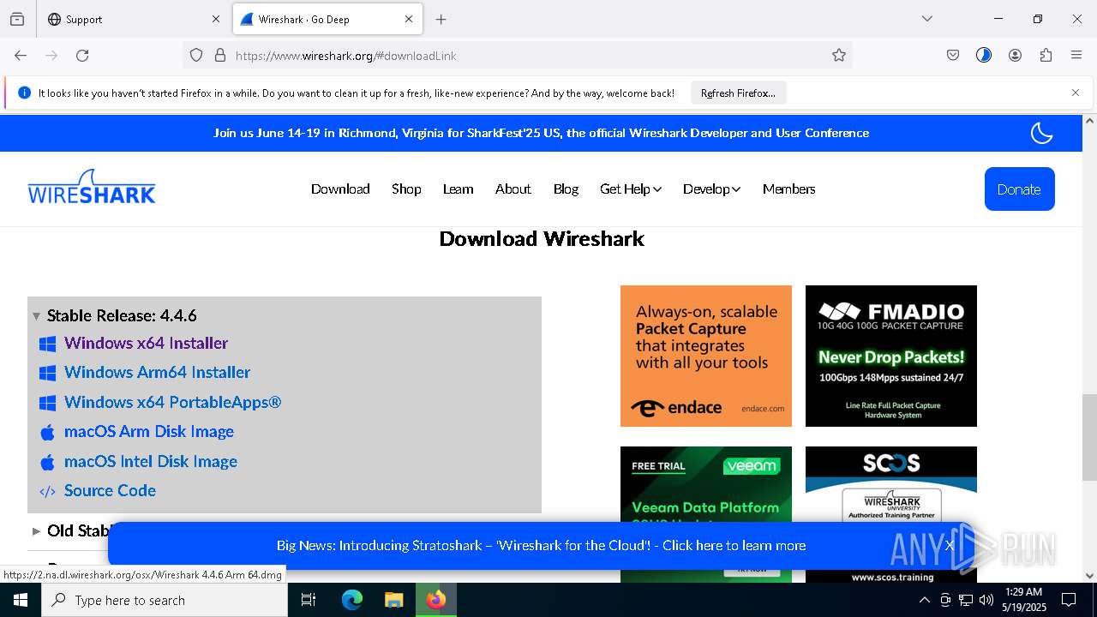Click the padlock site information icon
The height and width of the screenshot is (617, 1097).
click(220, 56)
